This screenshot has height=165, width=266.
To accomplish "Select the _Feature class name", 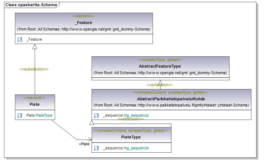I will (84, 23).
